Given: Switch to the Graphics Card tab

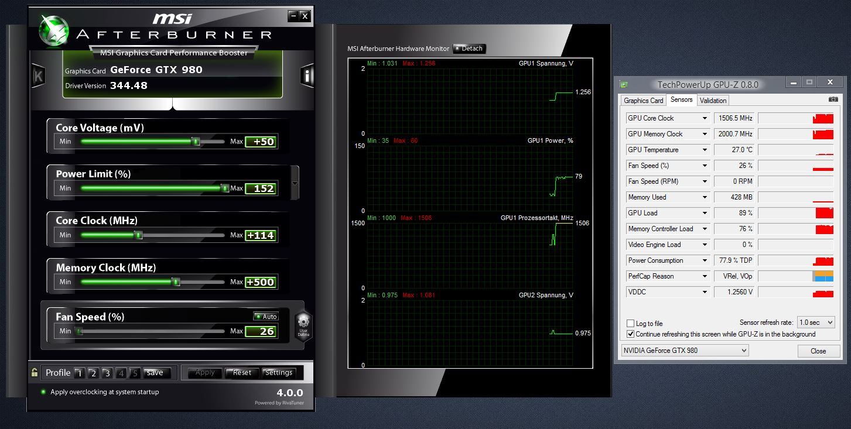Looking at the screenshot, I should click(x=644, y=101).
